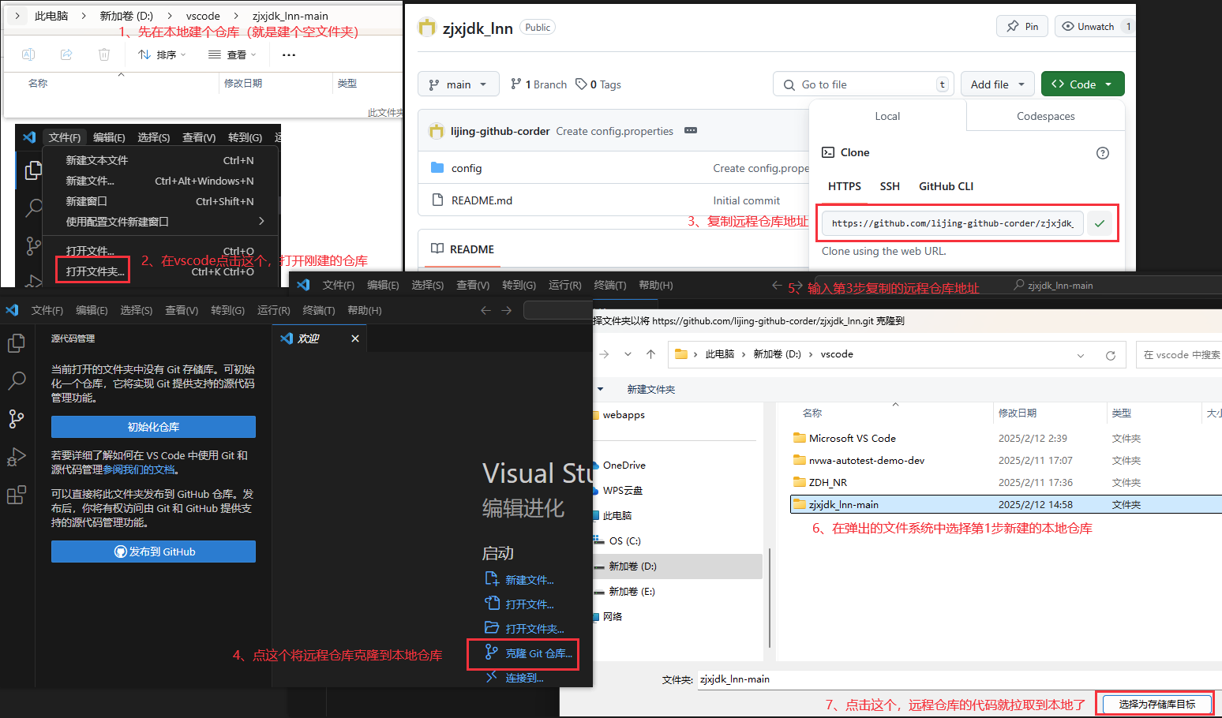Click the rename icon in Explorer toolbar
This screenshot has height=718, width=1222.
pyautogui.click(x=28, y=54)
